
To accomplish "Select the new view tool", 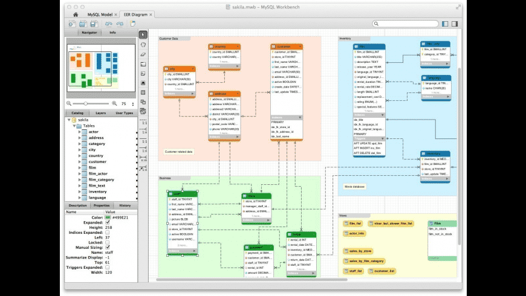I will [x=143, y=102].
